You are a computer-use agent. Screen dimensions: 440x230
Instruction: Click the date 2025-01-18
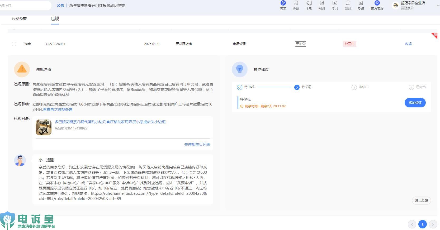click(x=152, y=44)
